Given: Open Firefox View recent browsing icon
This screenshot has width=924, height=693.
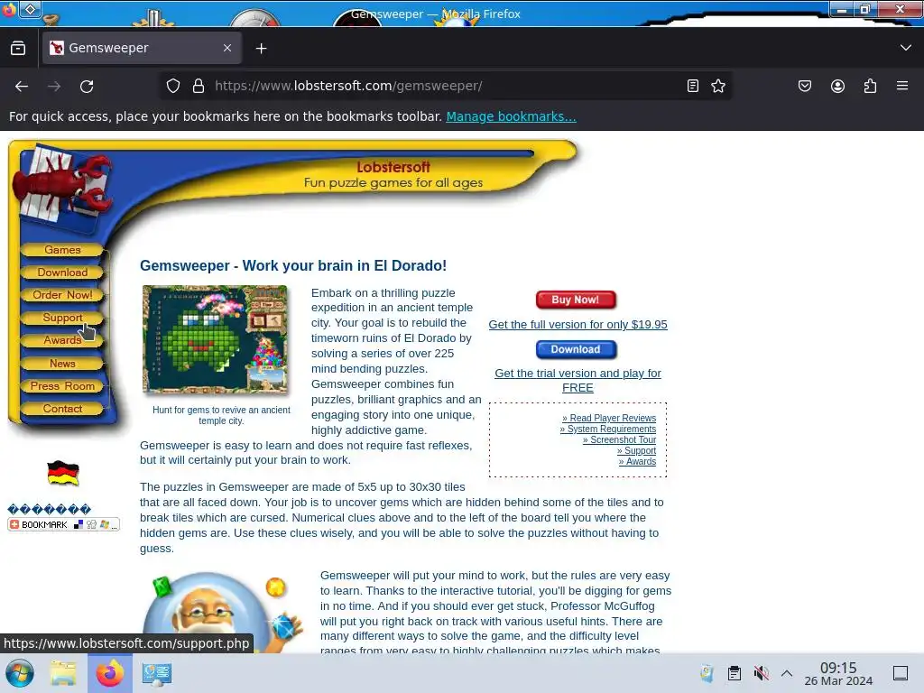Looking at the screenshot, I should [18, 49].
